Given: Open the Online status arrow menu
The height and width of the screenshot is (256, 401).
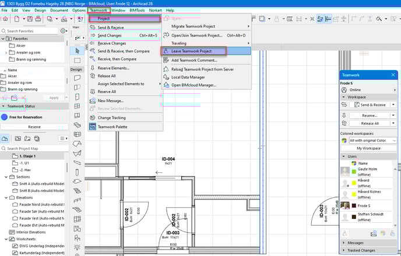Looking at the screenshot, I should click(x=395, y=90).
